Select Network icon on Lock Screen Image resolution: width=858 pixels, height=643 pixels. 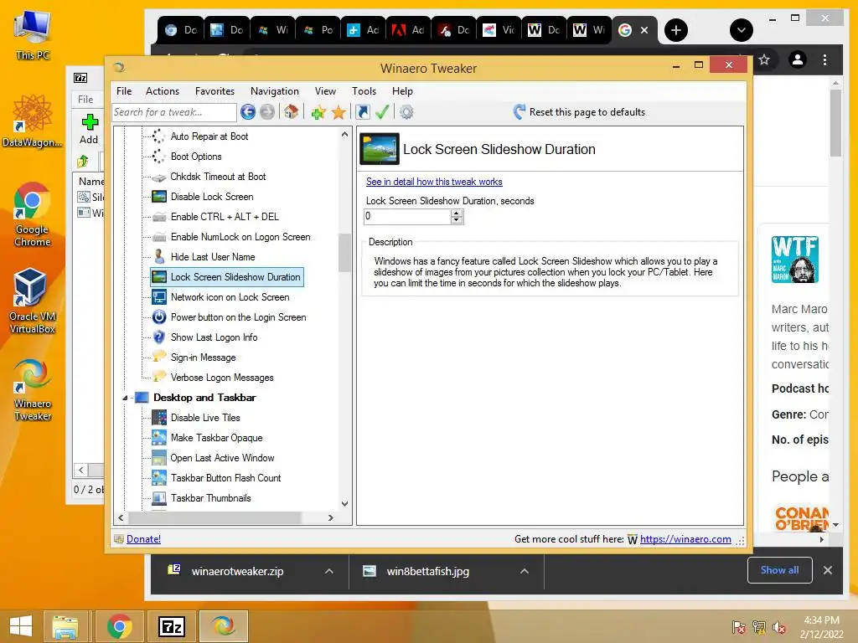pos(230,297)
